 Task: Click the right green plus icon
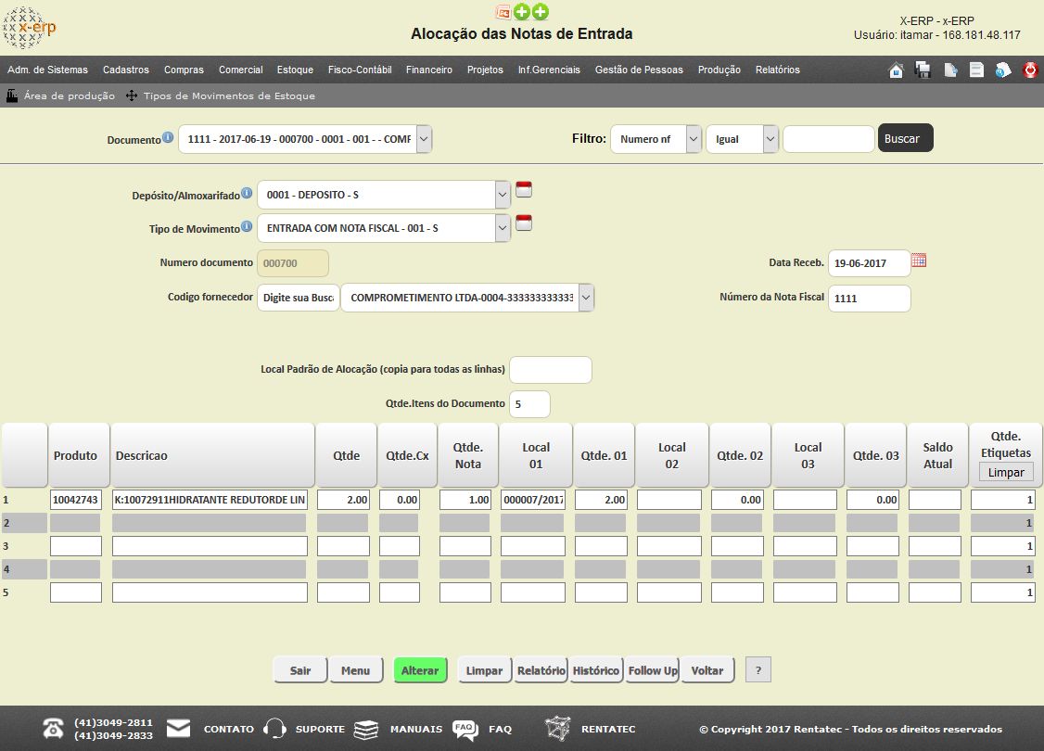[x=541, y=12]
